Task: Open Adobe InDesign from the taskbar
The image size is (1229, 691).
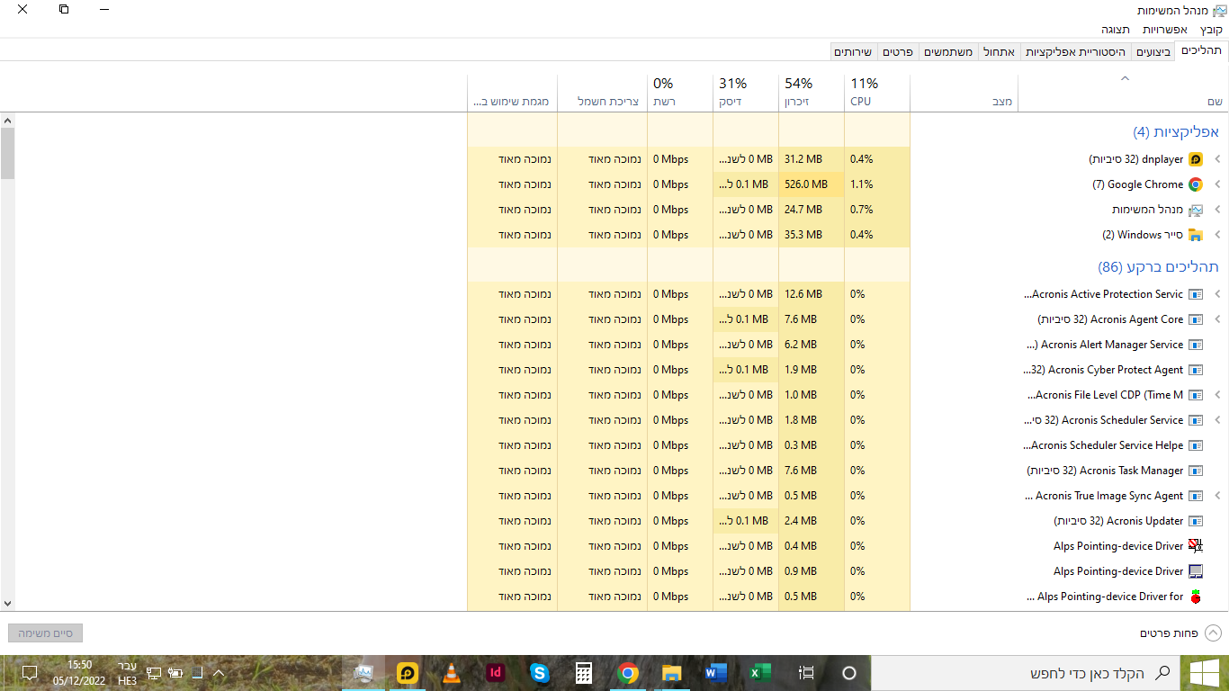Action: click(x=496, y=673)
